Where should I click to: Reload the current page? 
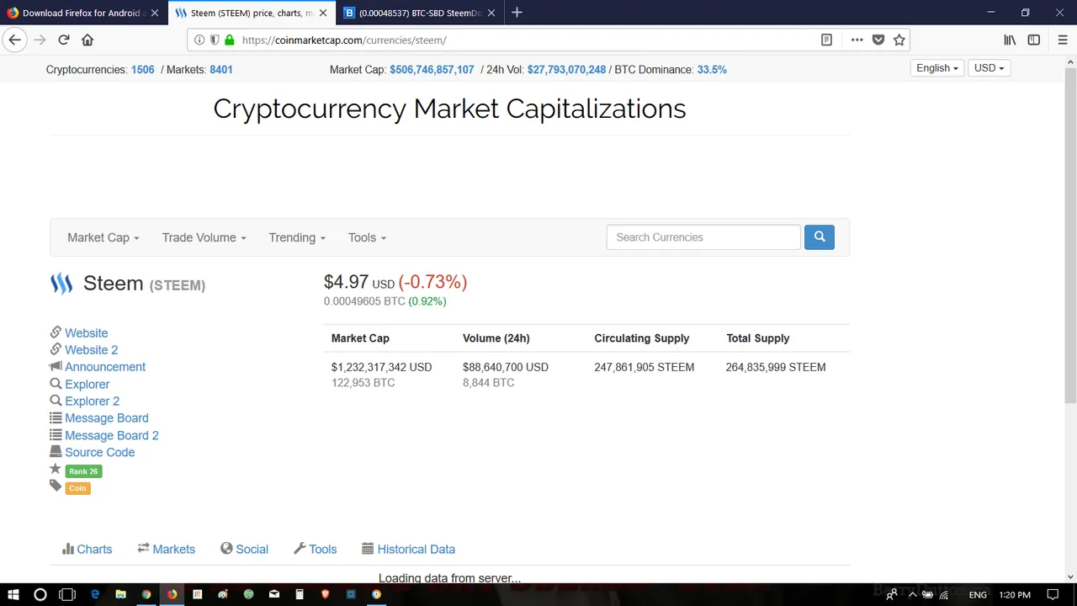click(63, 40)
